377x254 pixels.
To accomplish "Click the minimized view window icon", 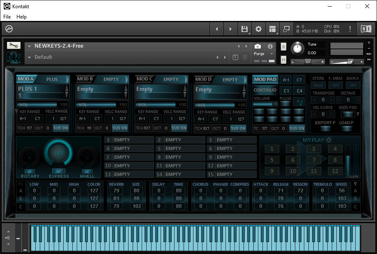I will point(286,29).
